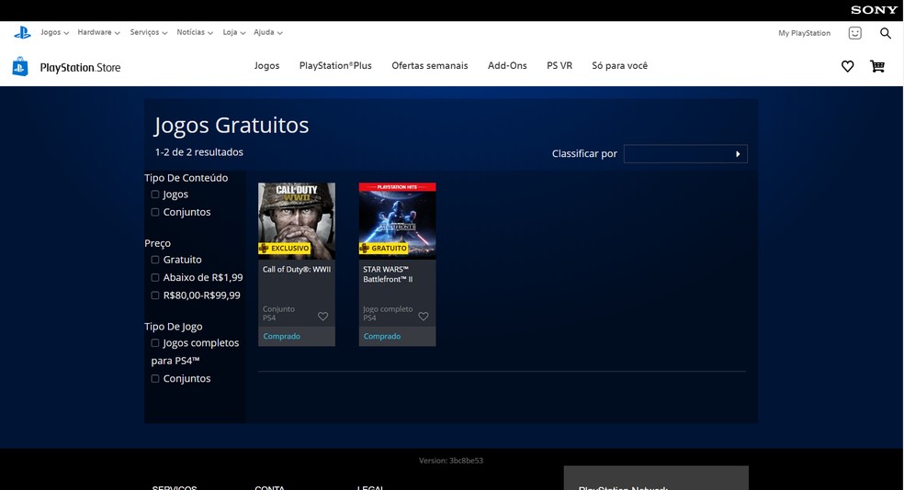Screen dimensions: 904x490
Task: Click the STAR WARS Battlefront II title
Action: click(388, 274)
